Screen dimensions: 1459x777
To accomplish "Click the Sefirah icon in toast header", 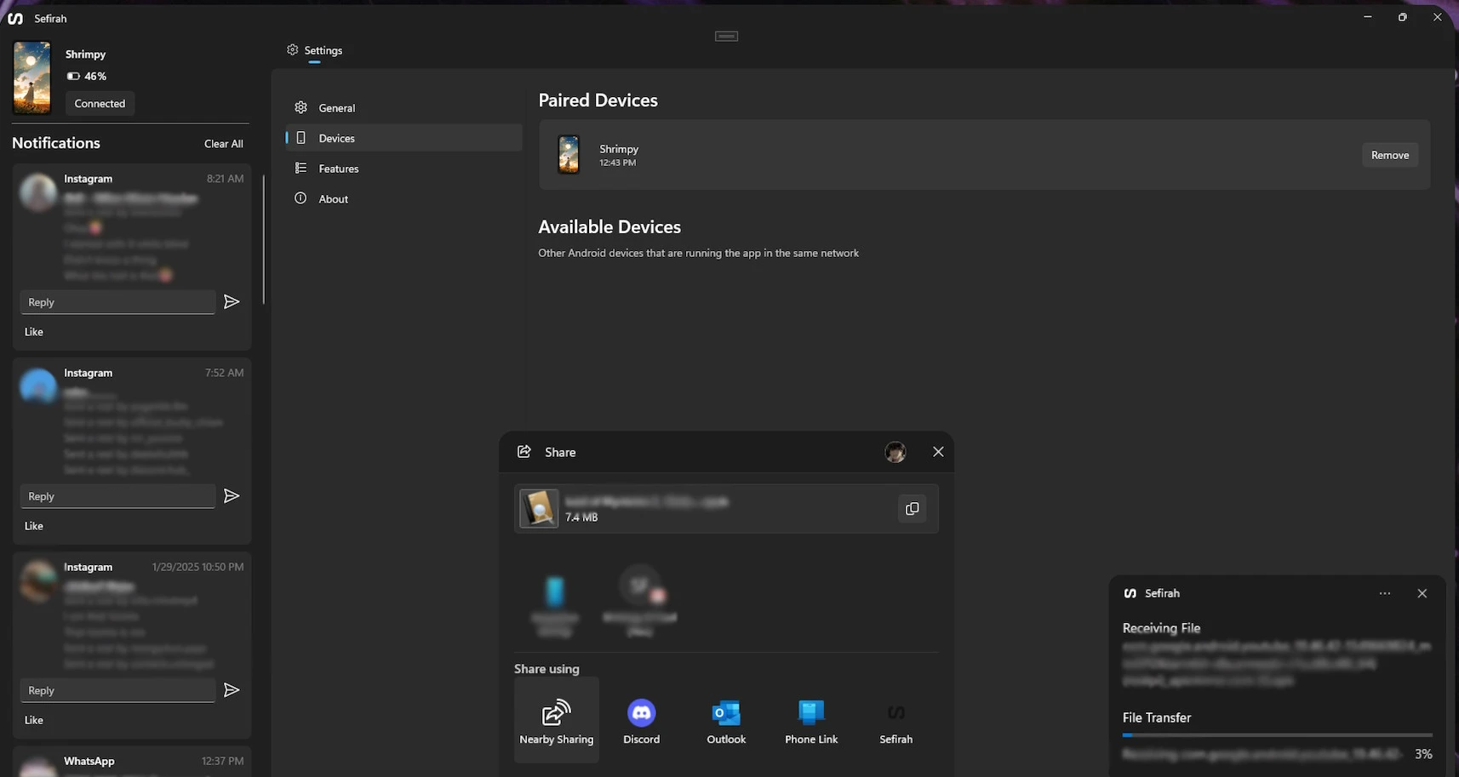I will coord(1130,593).
